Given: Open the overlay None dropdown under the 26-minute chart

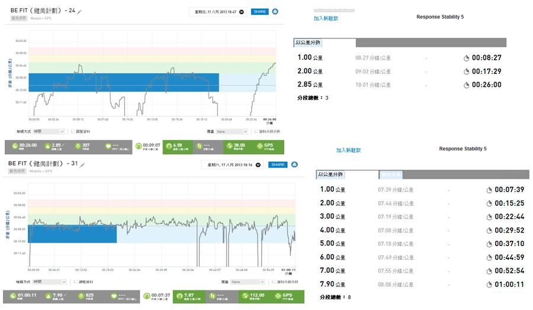Looking at the screenshot, I should click(x=232, y=131).
